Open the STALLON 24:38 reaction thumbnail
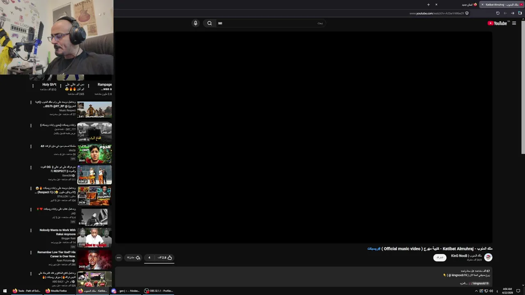This screenshot has height=295, width=525. pyautogui.click(x=94, y=196)
